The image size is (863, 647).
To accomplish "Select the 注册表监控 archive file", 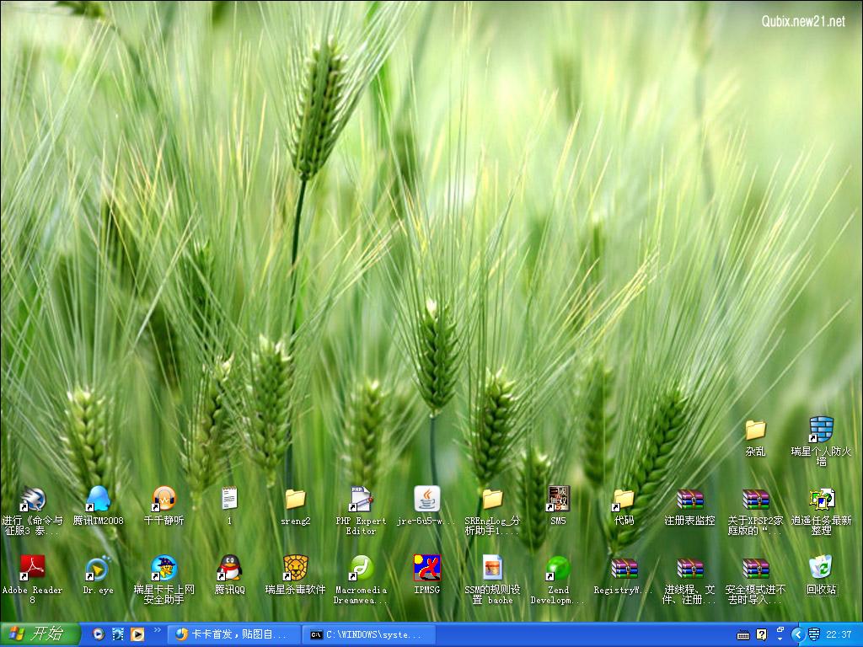I will click(689, 499).
